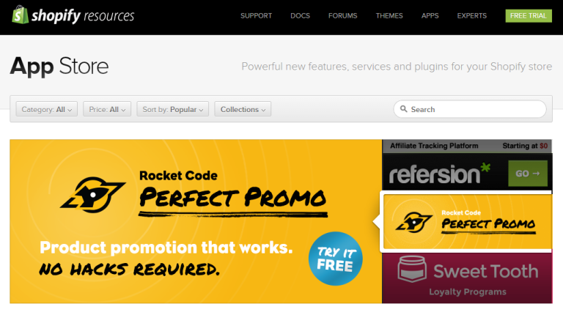Click the green Go button on Refersion
This screenshot has width=563, height=315.
527,174
